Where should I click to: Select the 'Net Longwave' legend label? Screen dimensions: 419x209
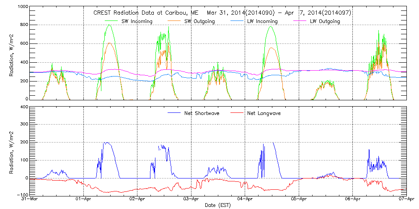pyautogui.click(x=264, y=113)
